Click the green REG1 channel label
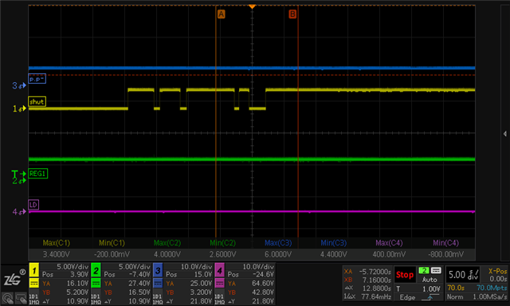The height and width of the screenshot is (306, 510). pyautogui.click(x=38, y=174)
